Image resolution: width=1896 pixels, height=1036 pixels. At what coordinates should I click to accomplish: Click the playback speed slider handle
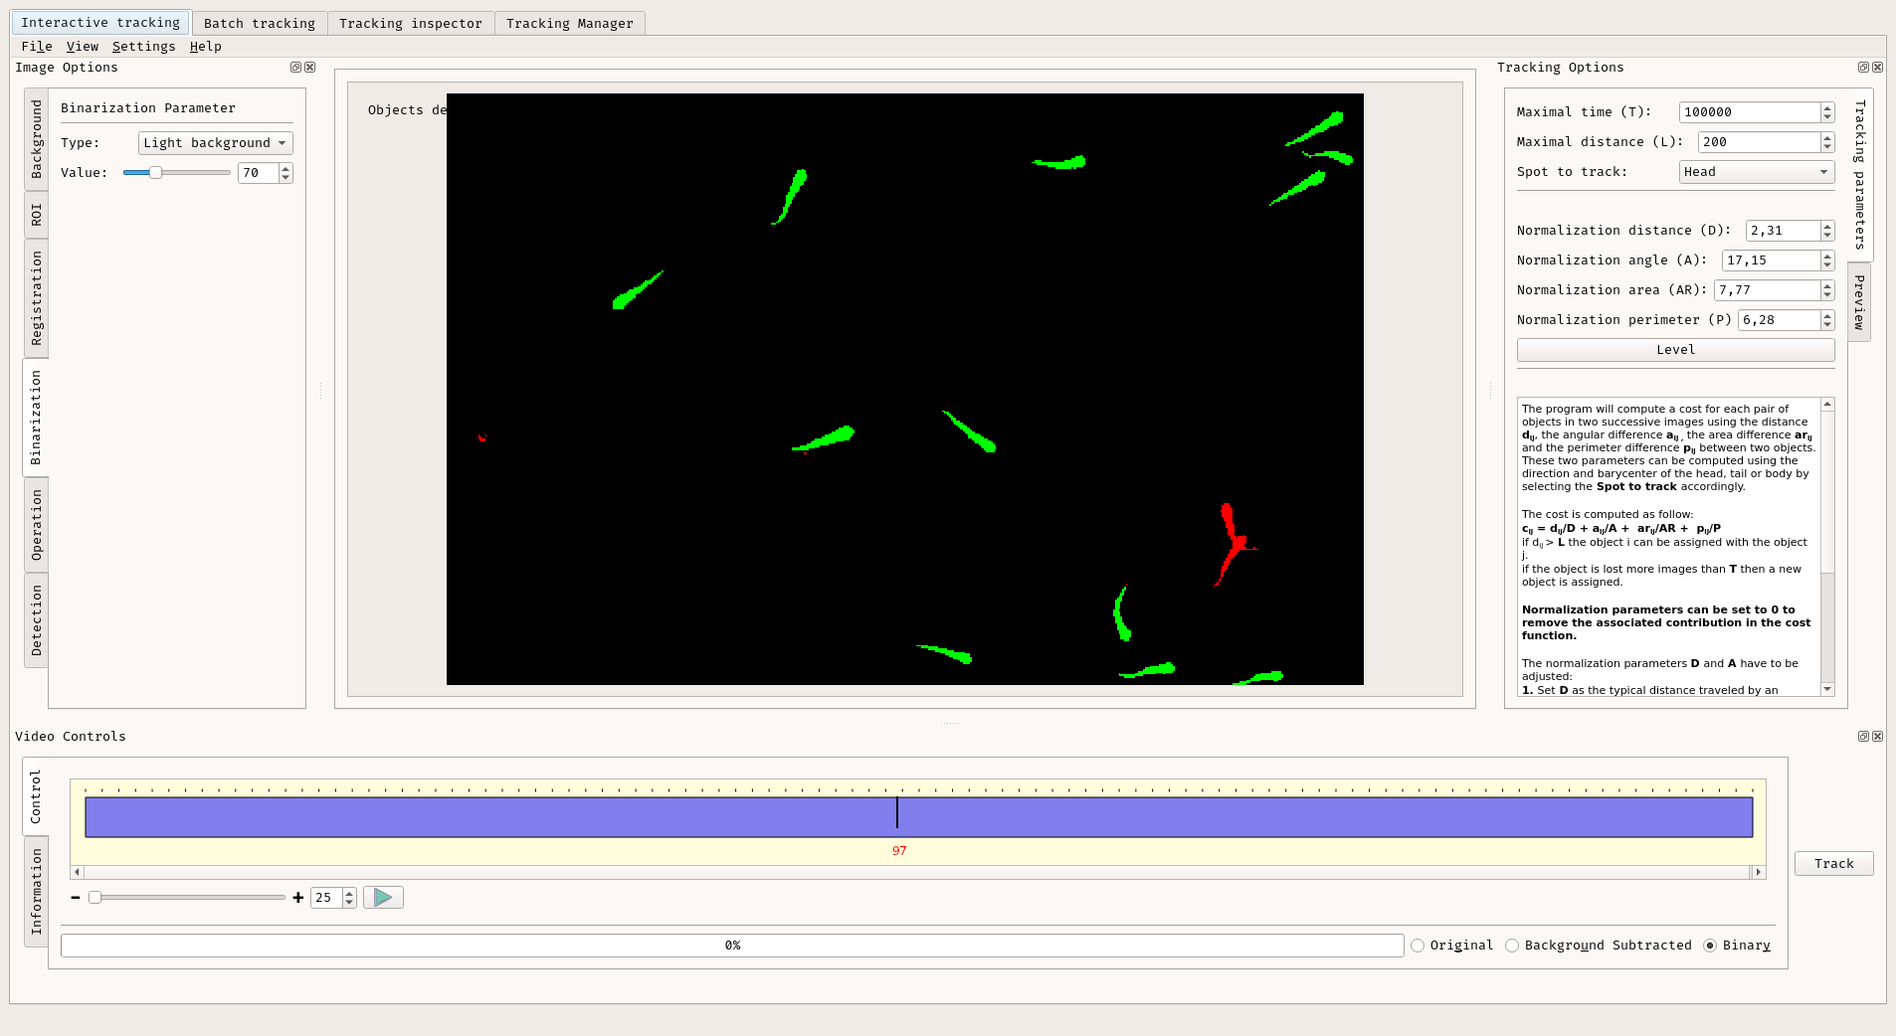(95, 898)
